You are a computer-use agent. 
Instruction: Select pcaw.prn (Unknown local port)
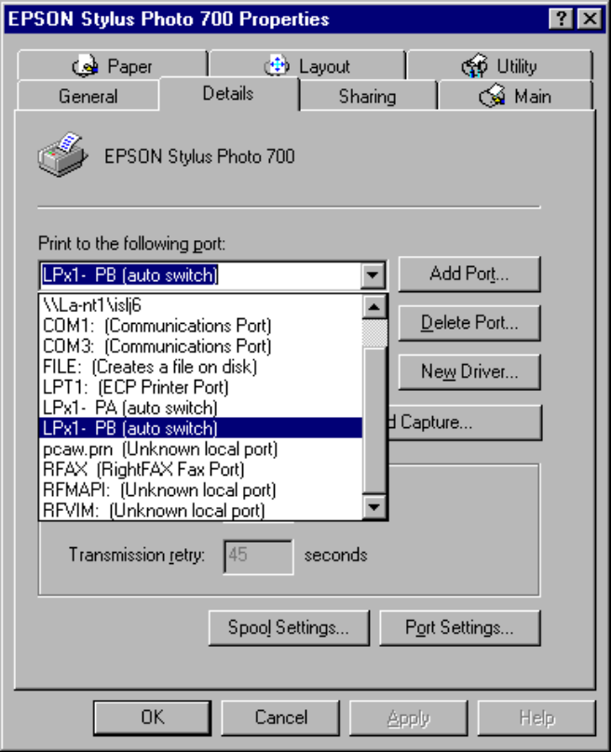point(200,450)
